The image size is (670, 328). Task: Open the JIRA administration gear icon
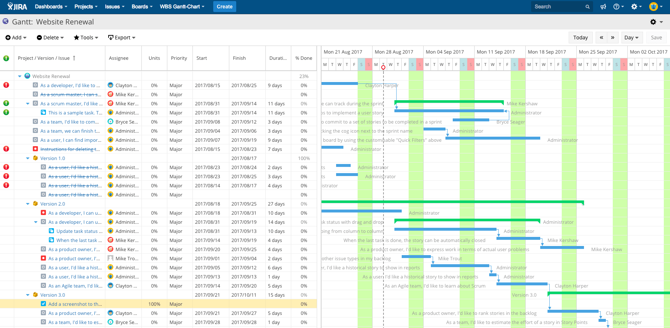click(634, 6)
